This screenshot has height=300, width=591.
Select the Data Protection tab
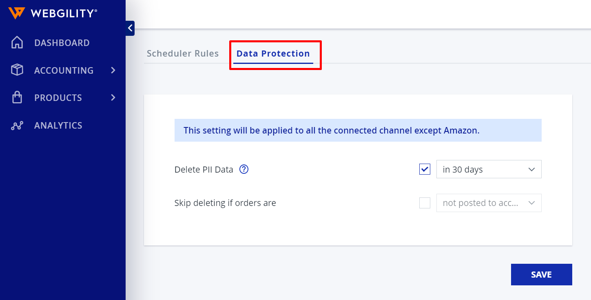point(273,54)
